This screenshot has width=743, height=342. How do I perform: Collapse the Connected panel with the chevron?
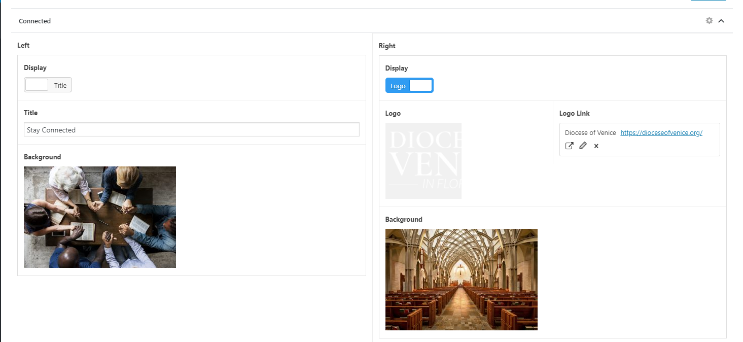[721, 21]
